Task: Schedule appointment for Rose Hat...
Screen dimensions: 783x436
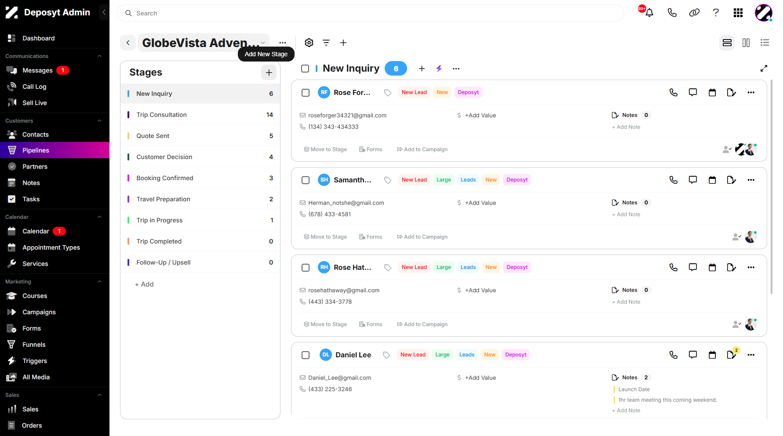Action: coord(712,267)
